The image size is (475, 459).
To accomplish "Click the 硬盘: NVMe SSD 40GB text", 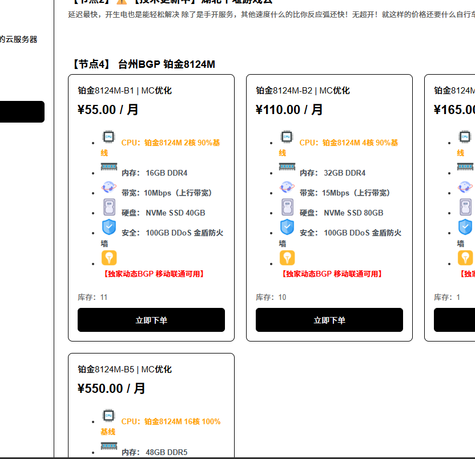I will coord(163,213).
